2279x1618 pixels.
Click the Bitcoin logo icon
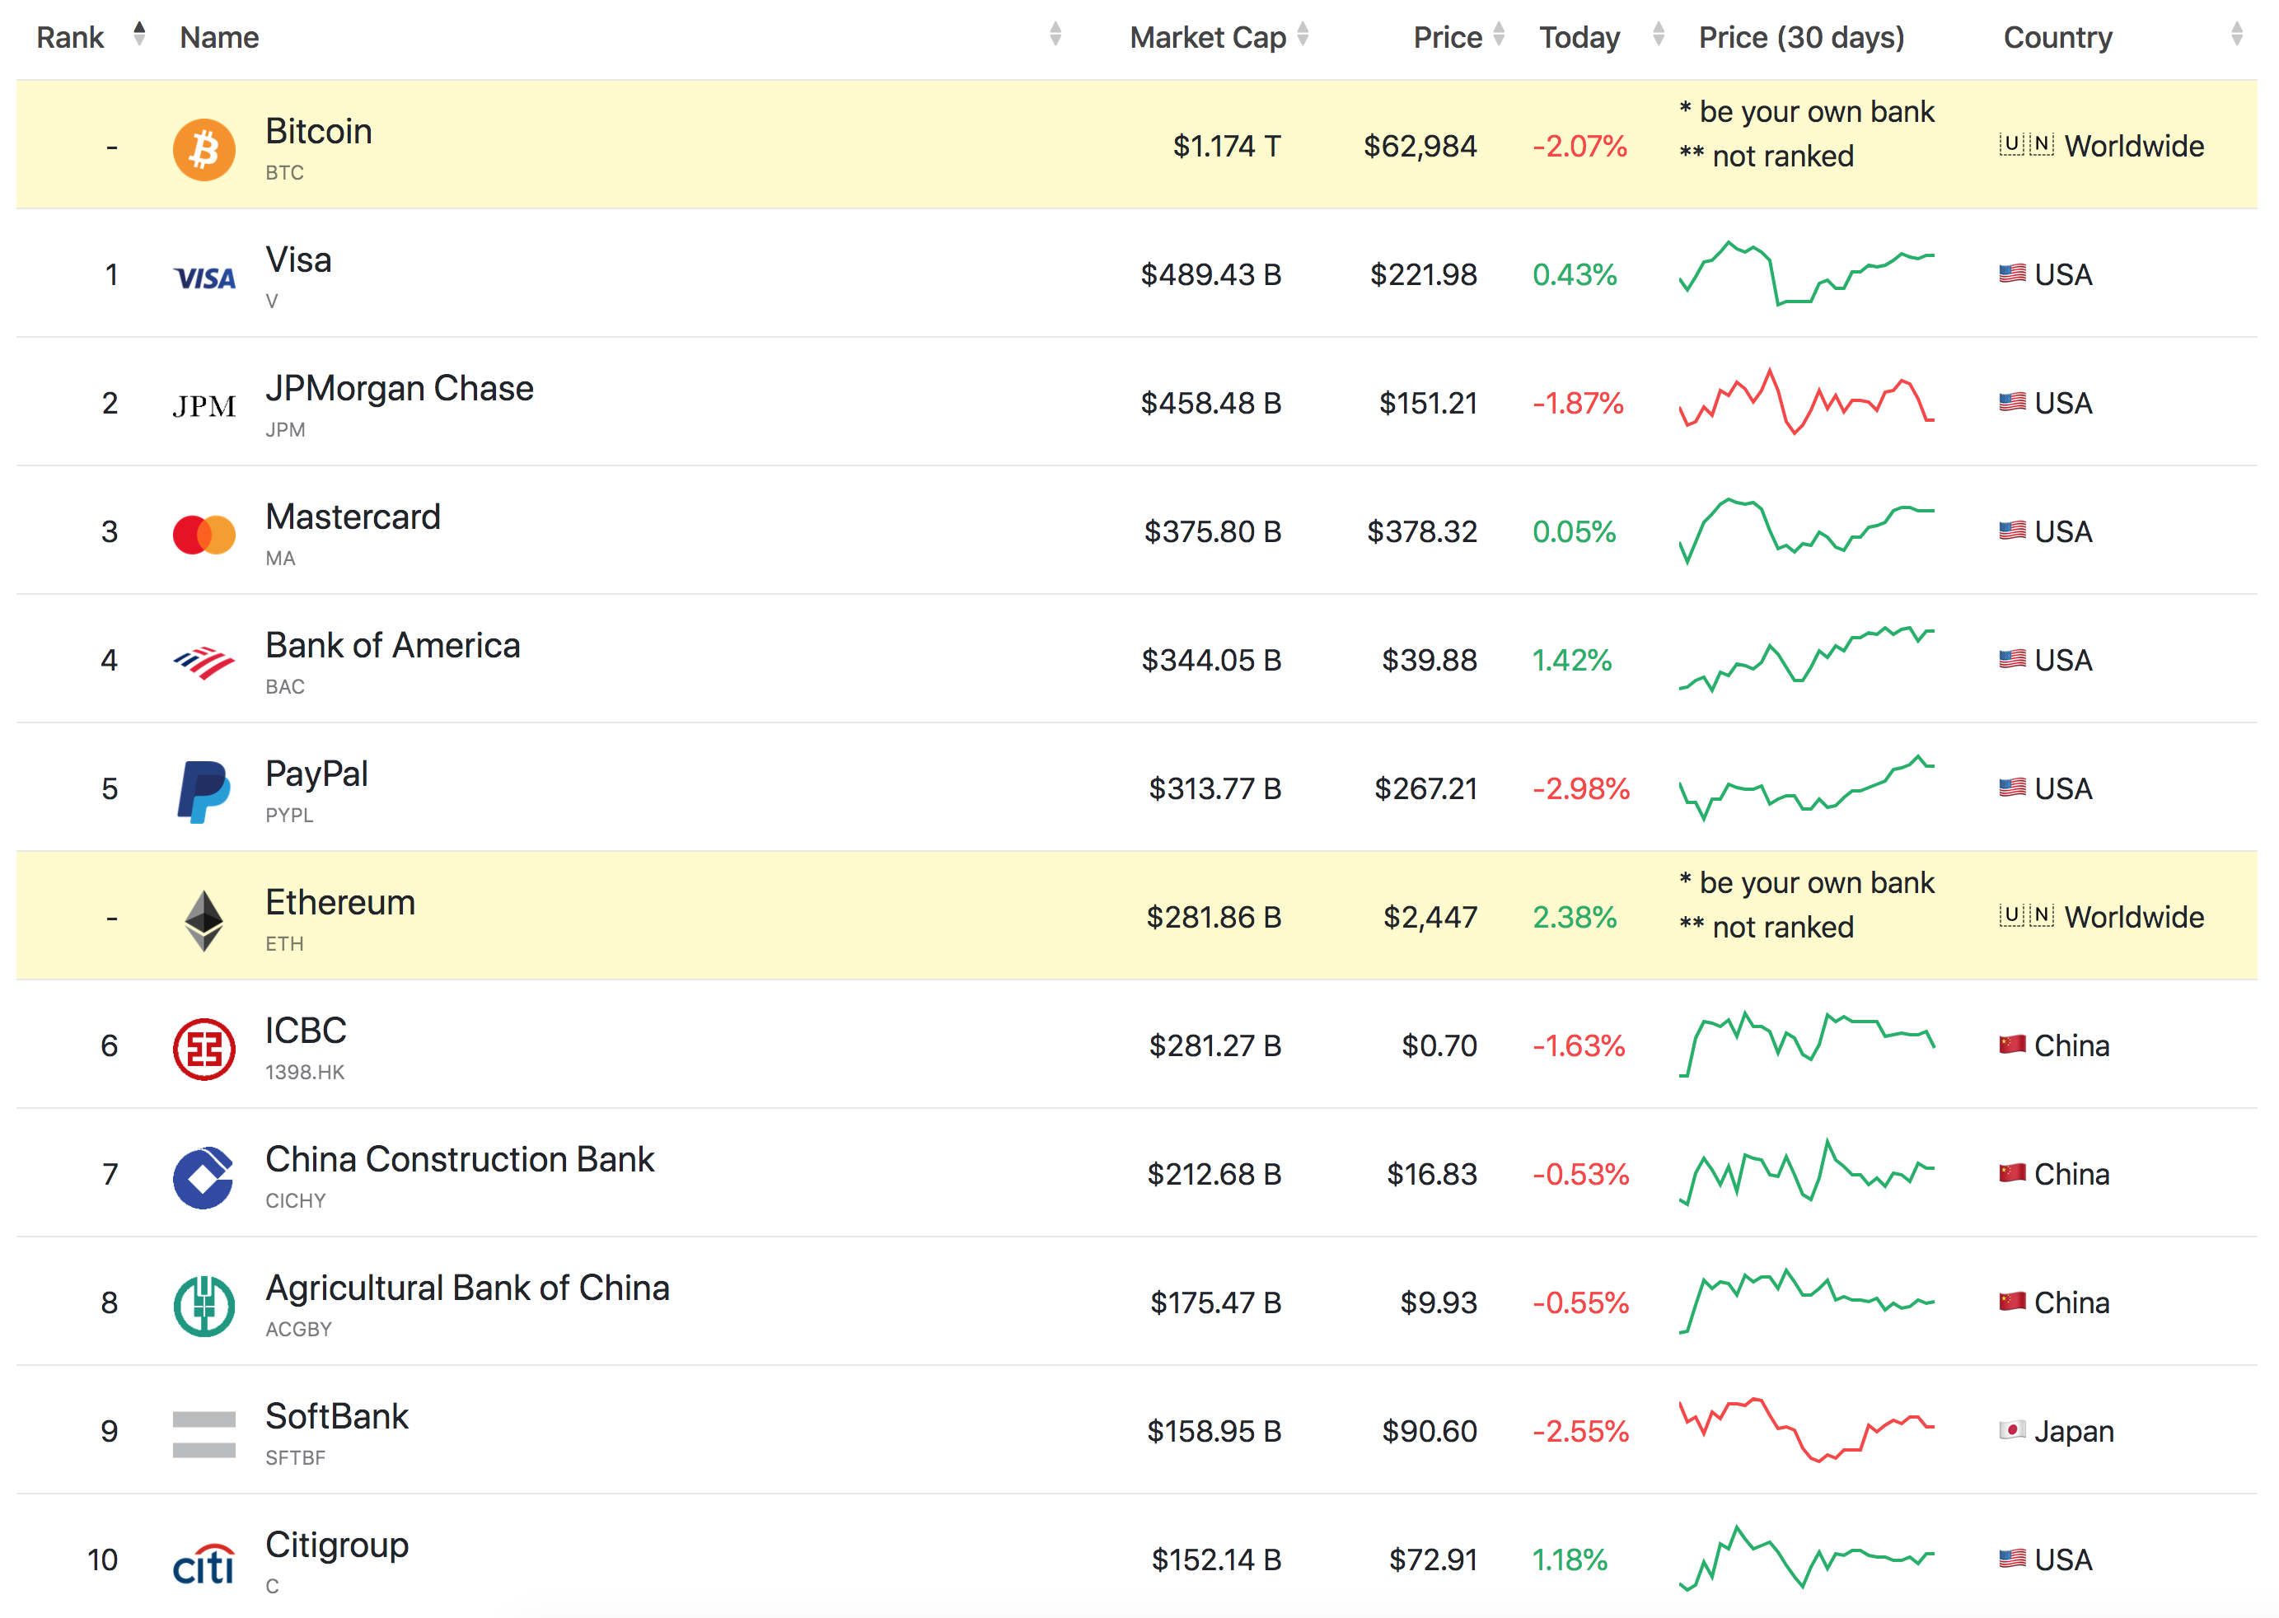click(204, 149)
